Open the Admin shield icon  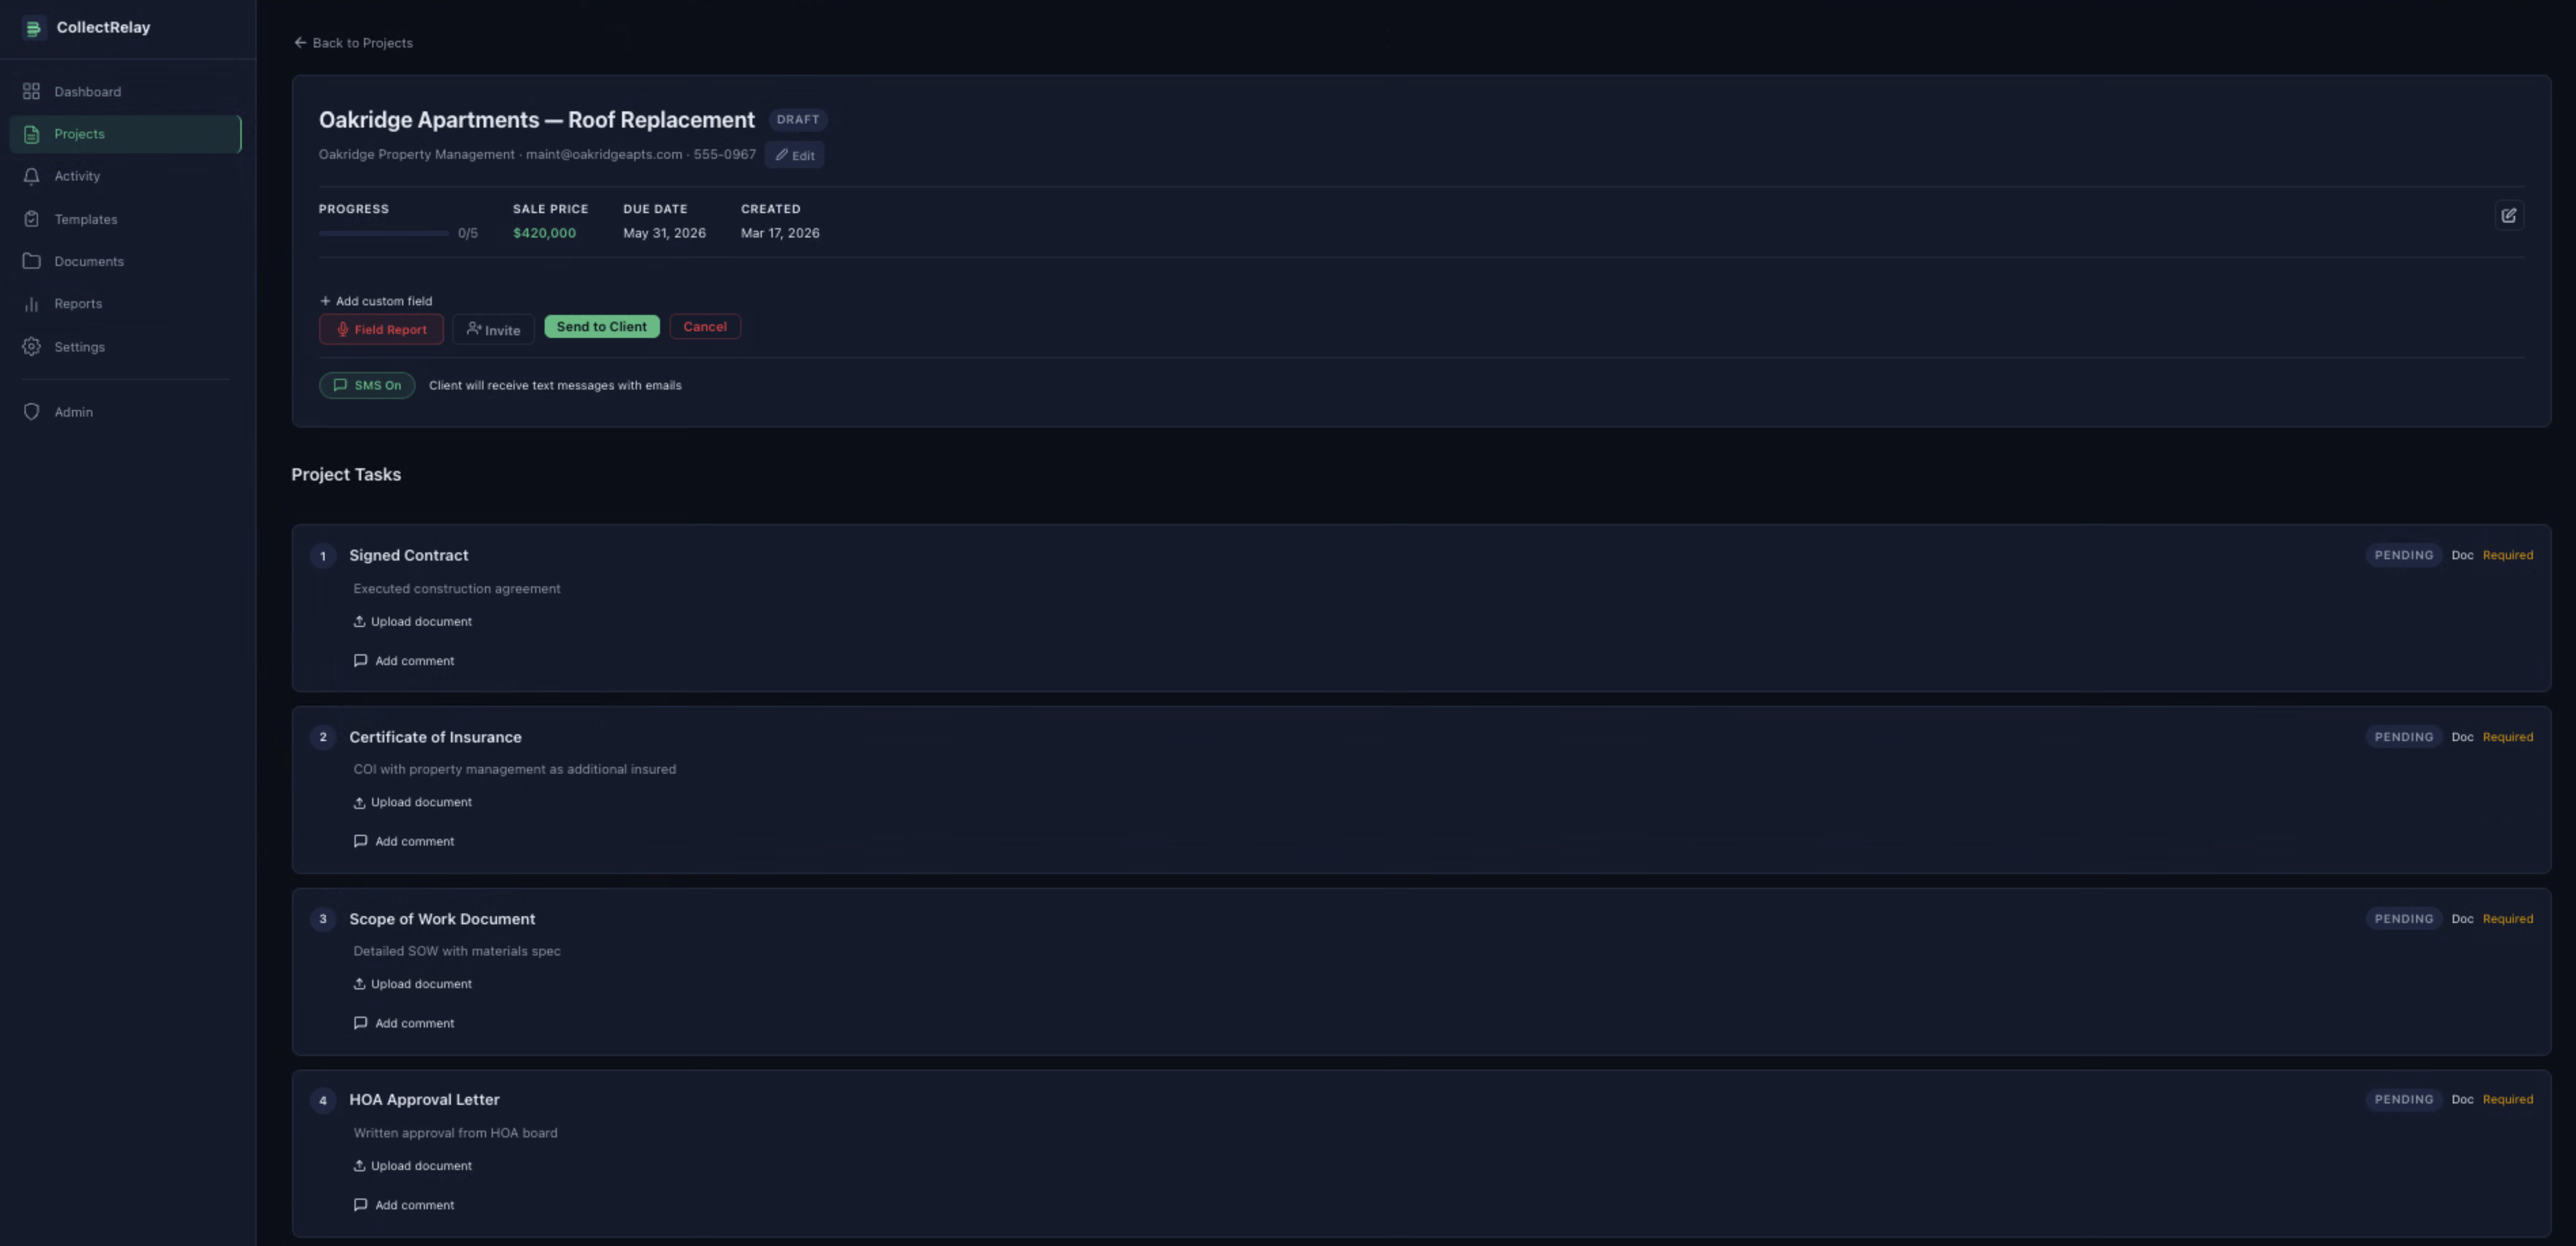tap(32, 412)
